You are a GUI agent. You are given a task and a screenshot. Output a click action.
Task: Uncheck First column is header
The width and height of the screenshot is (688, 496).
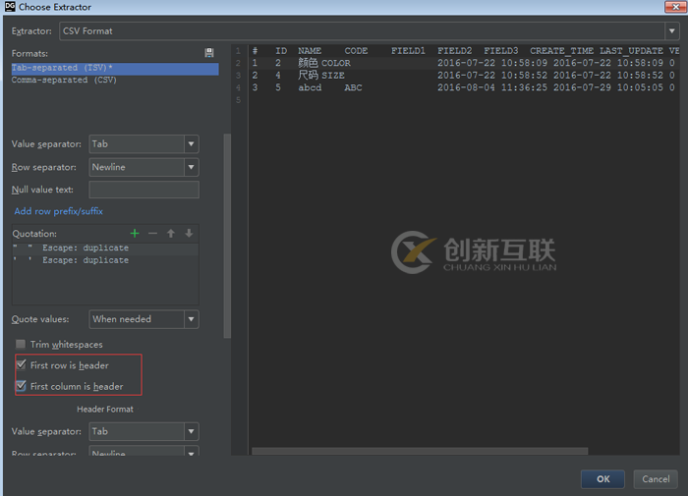click(21, 386)
